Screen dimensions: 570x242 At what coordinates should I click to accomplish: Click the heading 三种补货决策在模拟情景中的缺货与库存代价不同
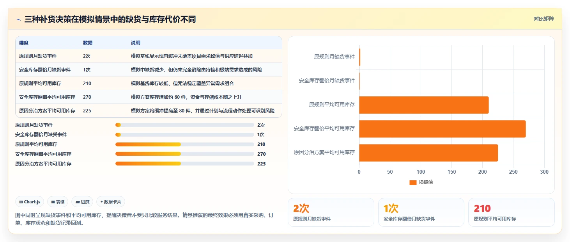110,19
